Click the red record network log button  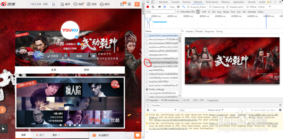pyautogui.click(x=148, y=7)
